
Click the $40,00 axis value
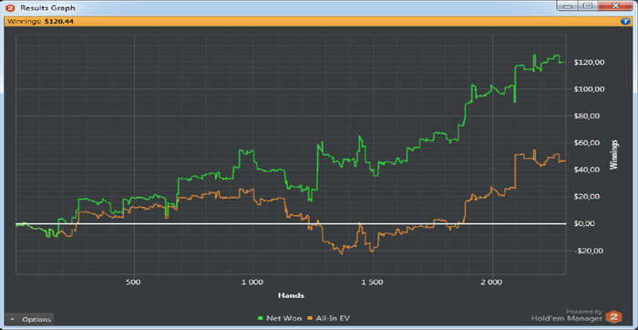click(x=587, y=170)
